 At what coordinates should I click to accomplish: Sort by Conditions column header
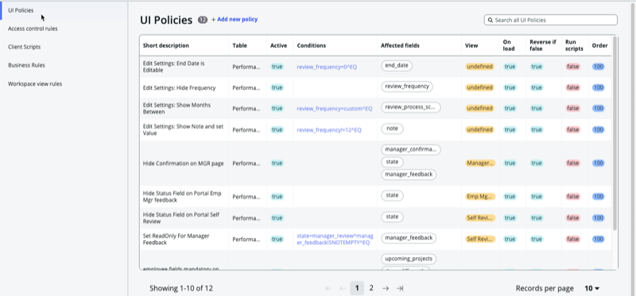tap(311, 45)
